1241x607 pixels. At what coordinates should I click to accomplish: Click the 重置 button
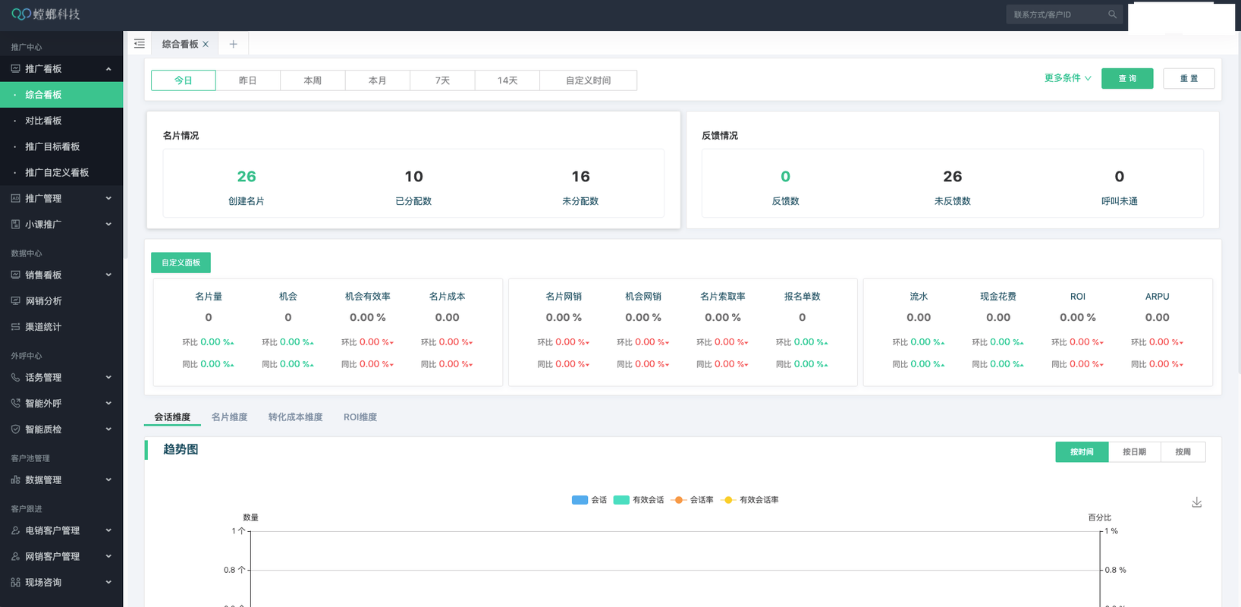(x=1189, y=78)
